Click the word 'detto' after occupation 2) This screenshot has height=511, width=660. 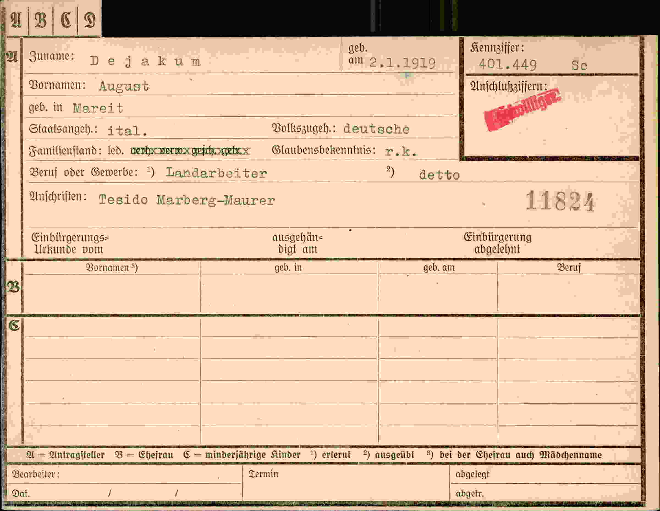(x=439, y=175)
